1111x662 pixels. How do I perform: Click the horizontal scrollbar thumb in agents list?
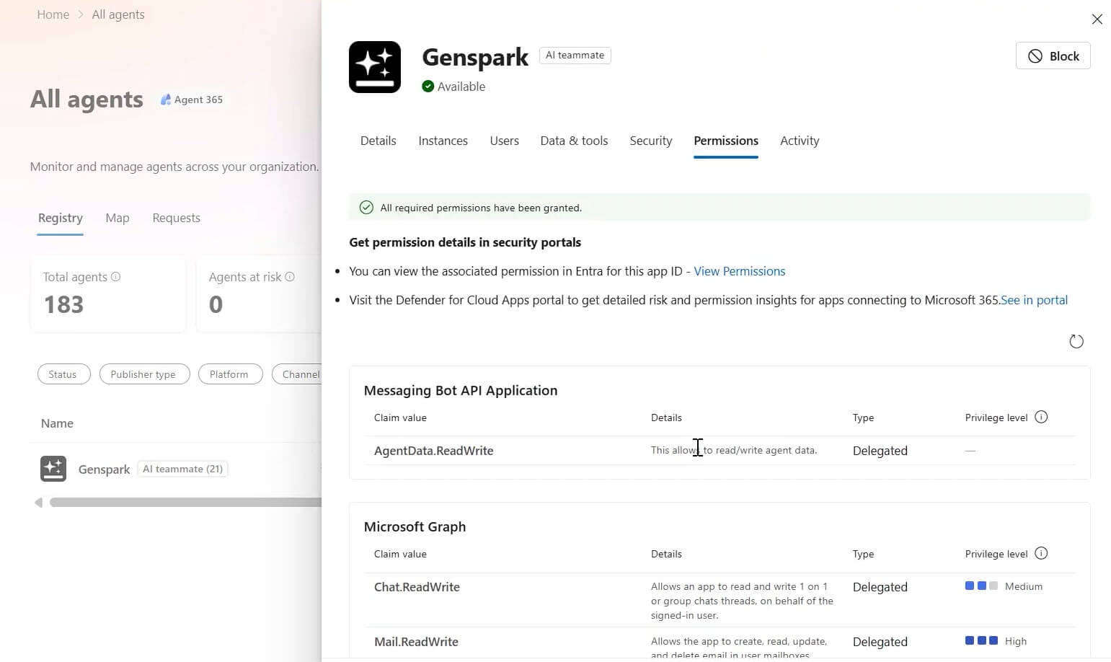pos(185,503)
